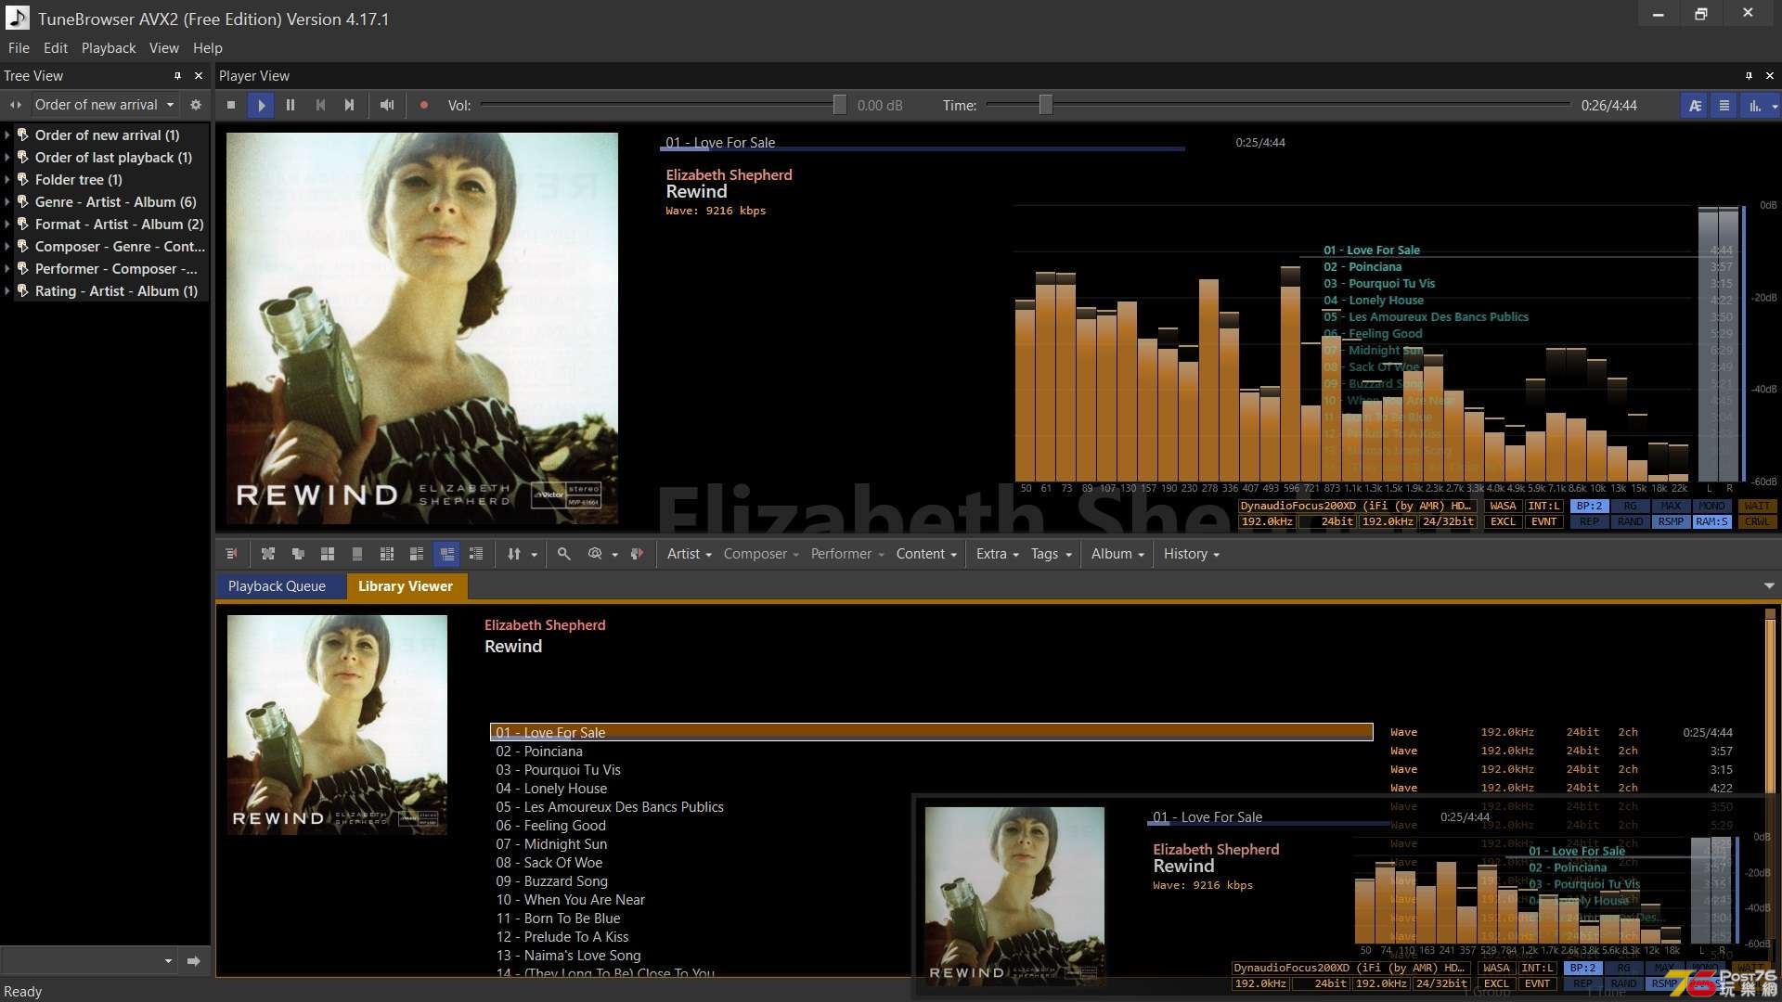Screen dimensions: 1782x1002
Task: Click the search magnifier icon
Action: pyautogui.click(x=563, y=554)
